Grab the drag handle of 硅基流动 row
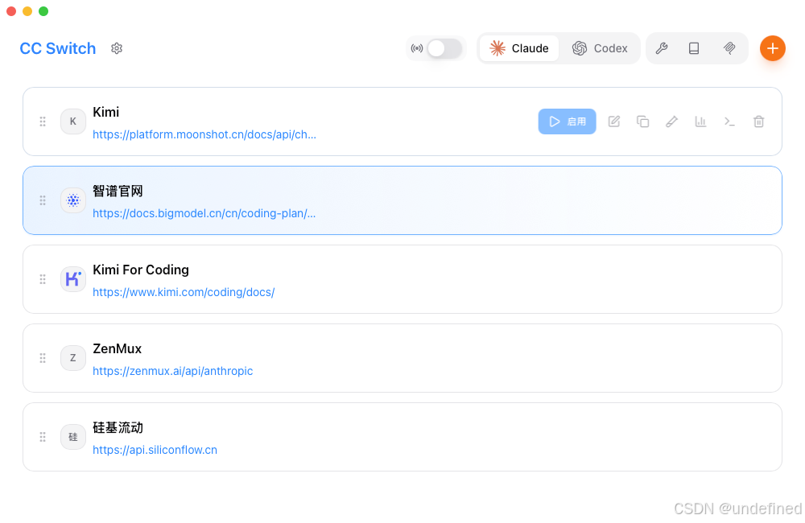This screenshot has width=805, height=523. point(43,437)
